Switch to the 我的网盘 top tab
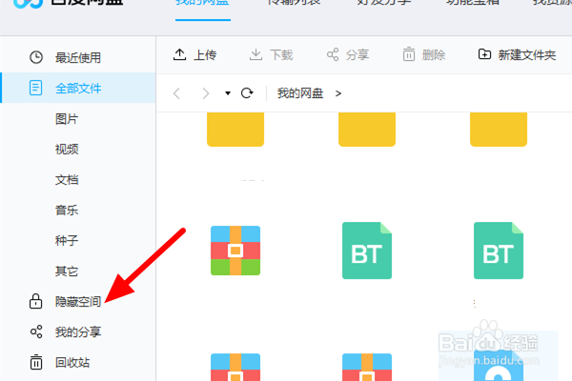The height and width of the screenshot is (381, 572). (202, 4)
